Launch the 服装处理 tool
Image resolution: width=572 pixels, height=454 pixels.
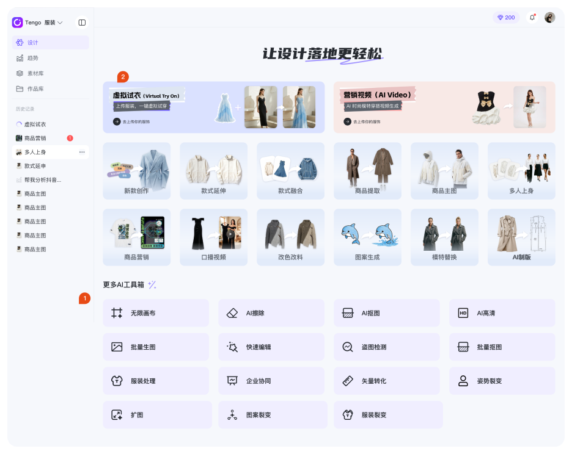tap(156, 381)
